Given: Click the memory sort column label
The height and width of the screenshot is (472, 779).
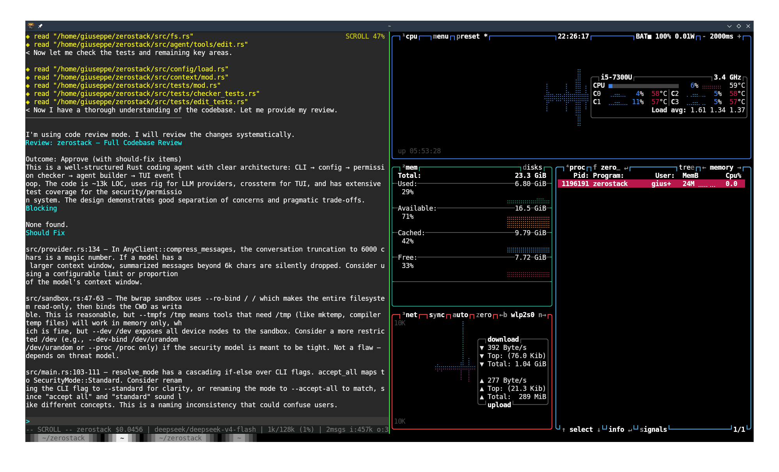Looking at the screenshot, I should pos(721,167).
